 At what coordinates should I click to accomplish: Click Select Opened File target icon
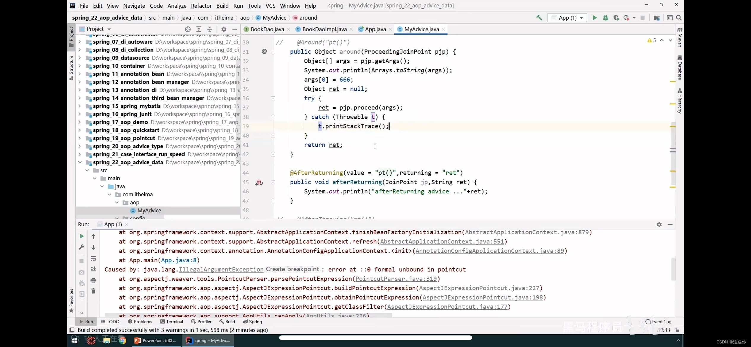coord(188,29)
